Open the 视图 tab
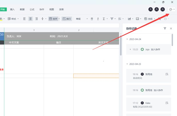Viewport: 177px width, 116px height. coord(52,9)
